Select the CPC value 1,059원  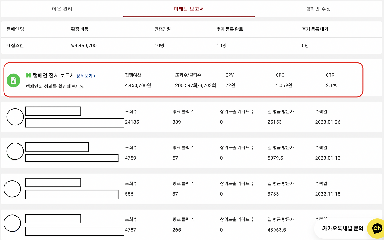click(284, 85)
